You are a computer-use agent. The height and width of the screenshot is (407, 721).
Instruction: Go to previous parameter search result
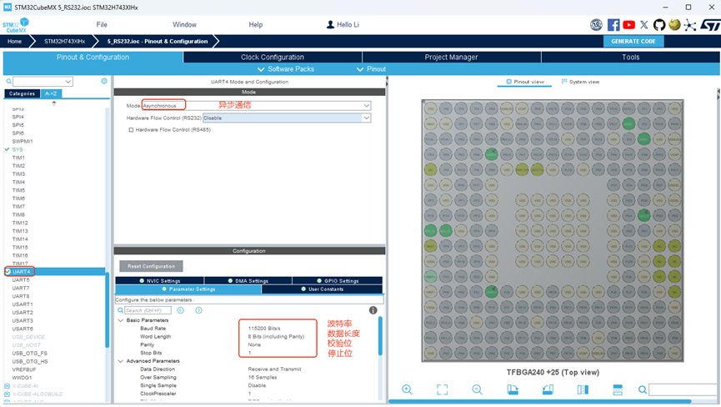[x=181, y=310]
